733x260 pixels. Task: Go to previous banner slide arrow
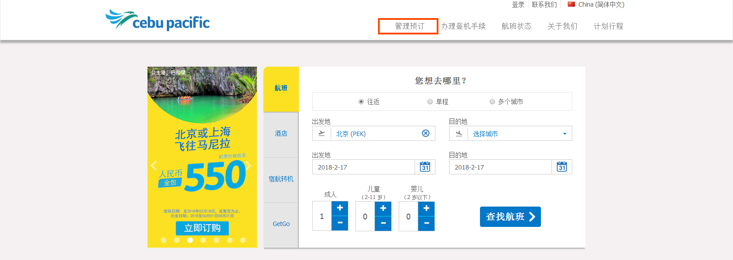tap(154, 166)
